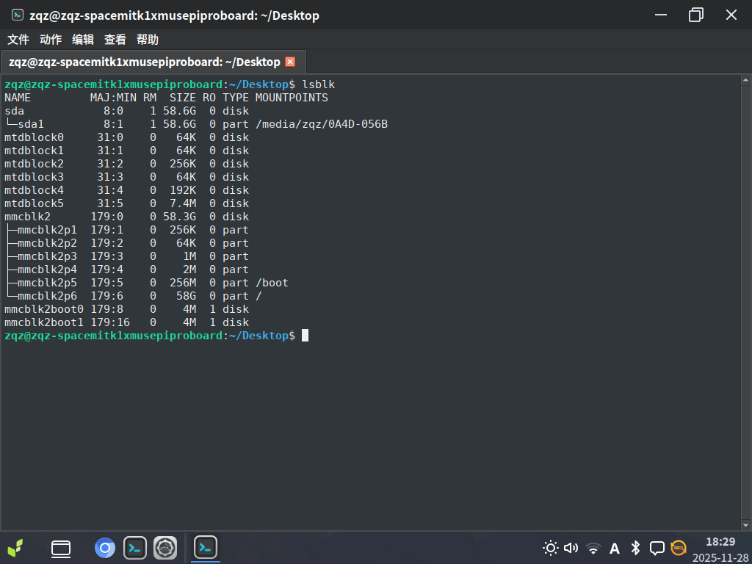
Task: Click the lsblk command text
Action: 319,84
